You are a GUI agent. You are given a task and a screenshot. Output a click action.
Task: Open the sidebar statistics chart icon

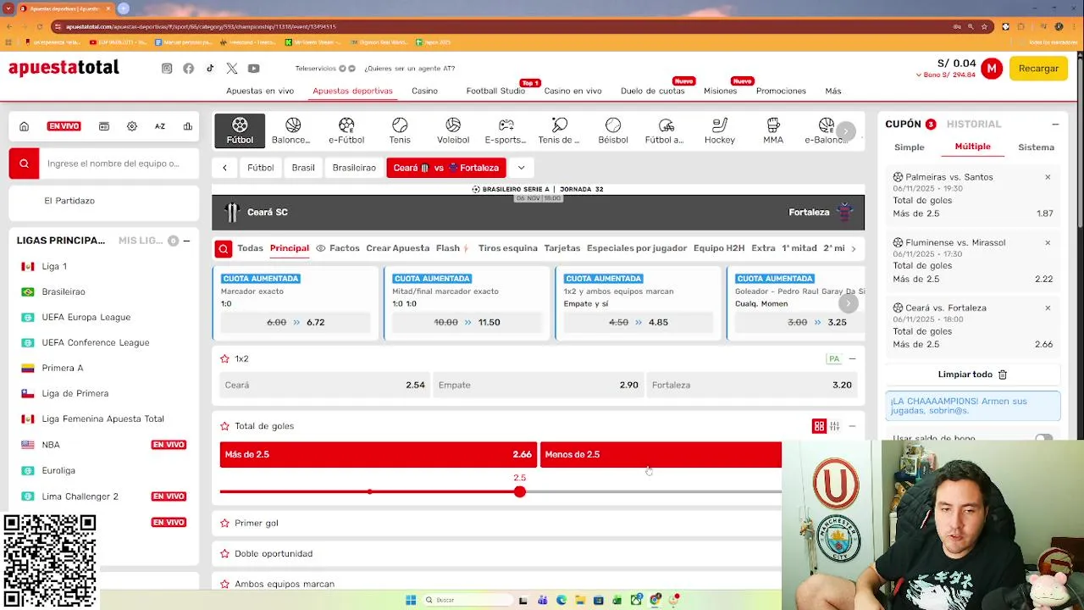[188, 126]
